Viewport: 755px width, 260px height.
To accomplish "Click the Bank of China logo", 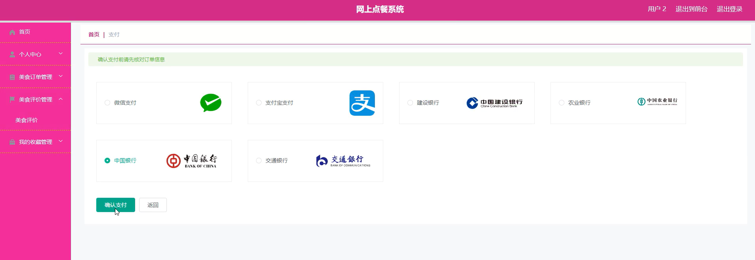I will (192, 161).
